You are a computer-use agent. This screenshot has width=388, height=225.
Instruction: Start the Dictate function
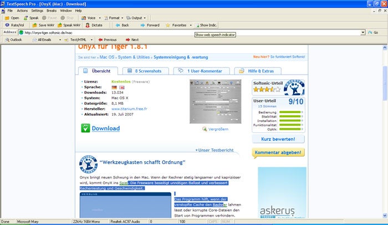94,25
